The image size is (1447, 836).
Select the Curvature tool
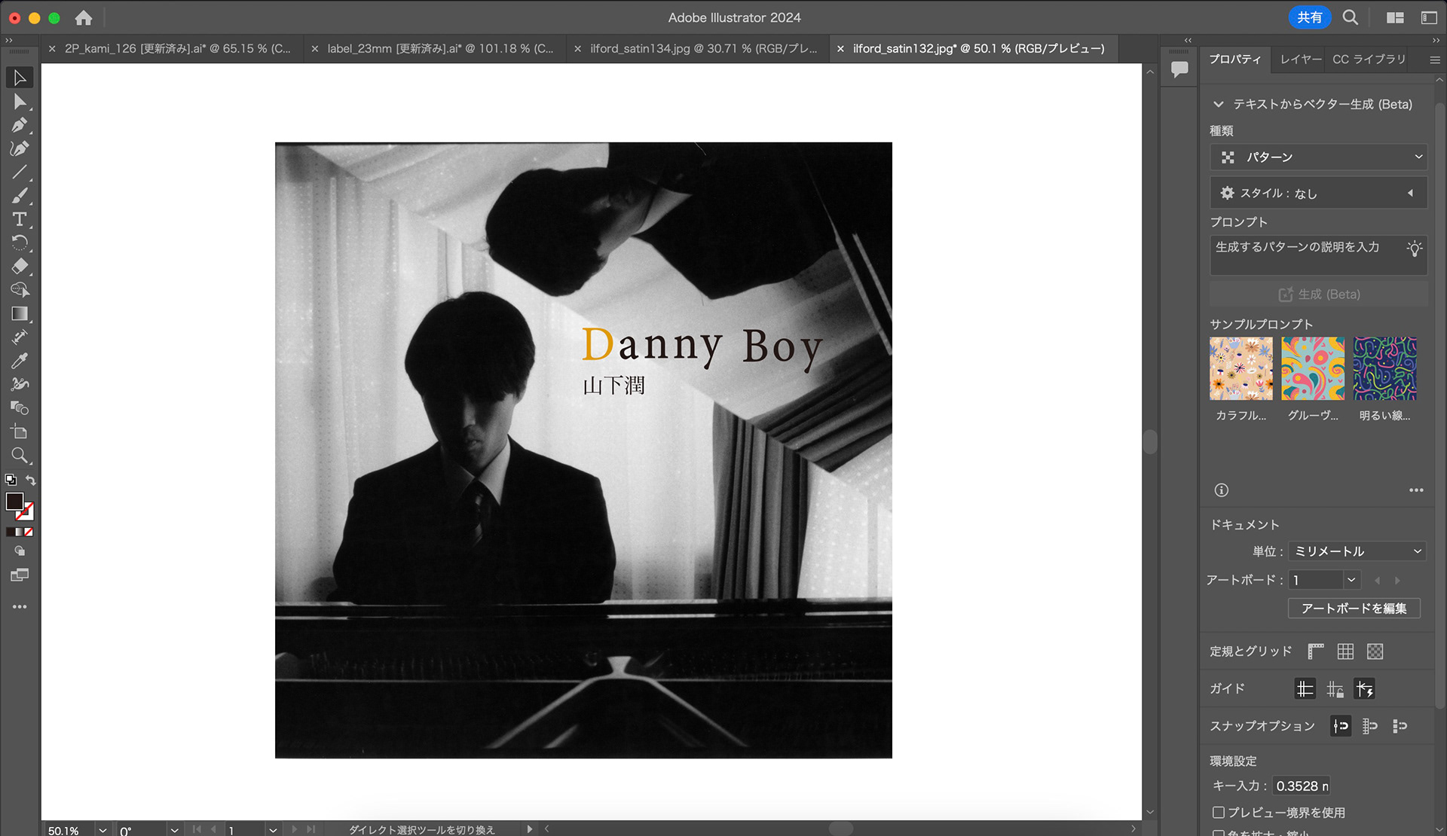click(20, 149)
